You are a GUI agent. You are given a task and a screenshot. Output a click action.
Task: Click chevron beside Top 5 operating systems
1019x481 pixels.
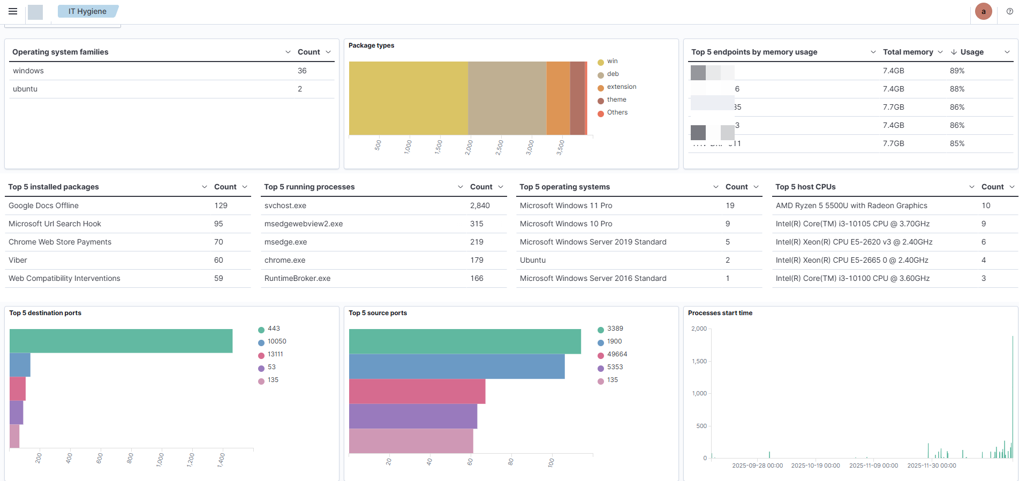(x=715, y=187)
